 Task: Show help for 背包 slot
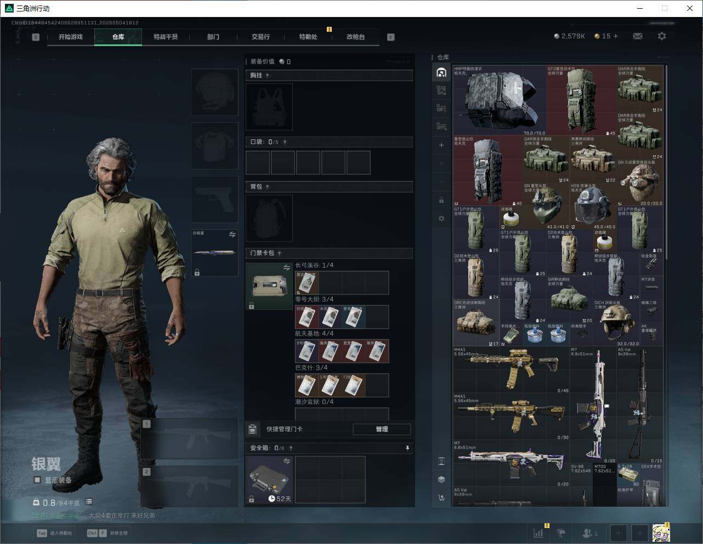point(268,186)
